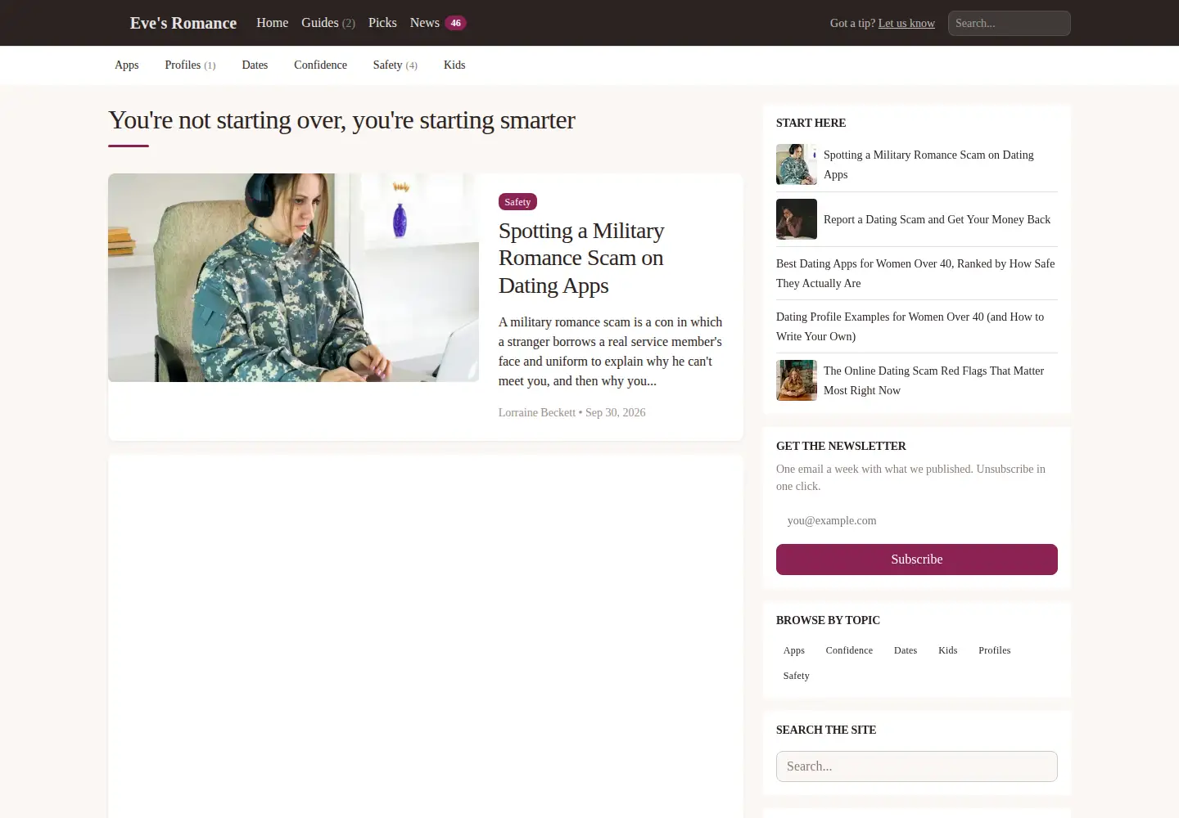Screen dimensions: 1179x818
Task: Focus the Search the Site input
Action: pos(917,766)
